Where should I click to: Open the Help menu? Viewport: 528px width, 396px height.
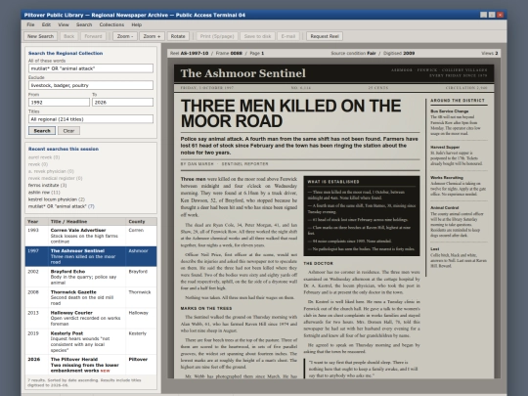coord(136,24)
